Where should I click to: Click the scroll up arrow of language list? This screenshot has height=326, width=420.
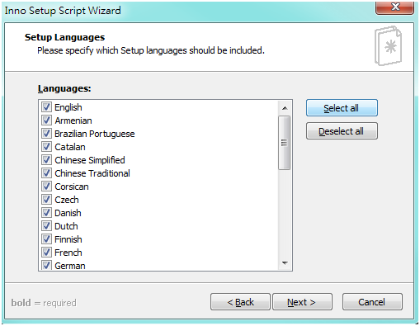[285, 108]
